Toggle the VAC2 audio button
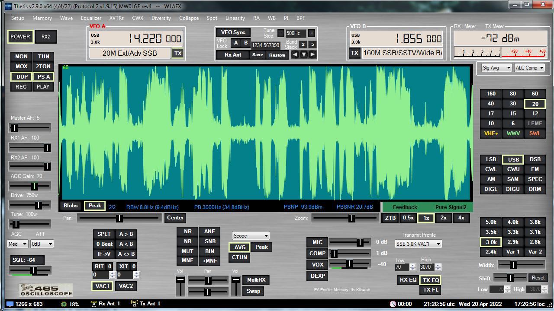554x311 pixels. tap(126, 286)
